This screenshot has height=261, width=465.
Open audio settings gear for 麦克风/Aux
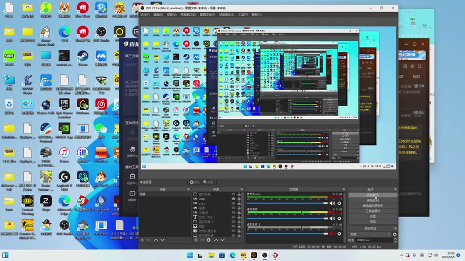click(x=339, y=204)
